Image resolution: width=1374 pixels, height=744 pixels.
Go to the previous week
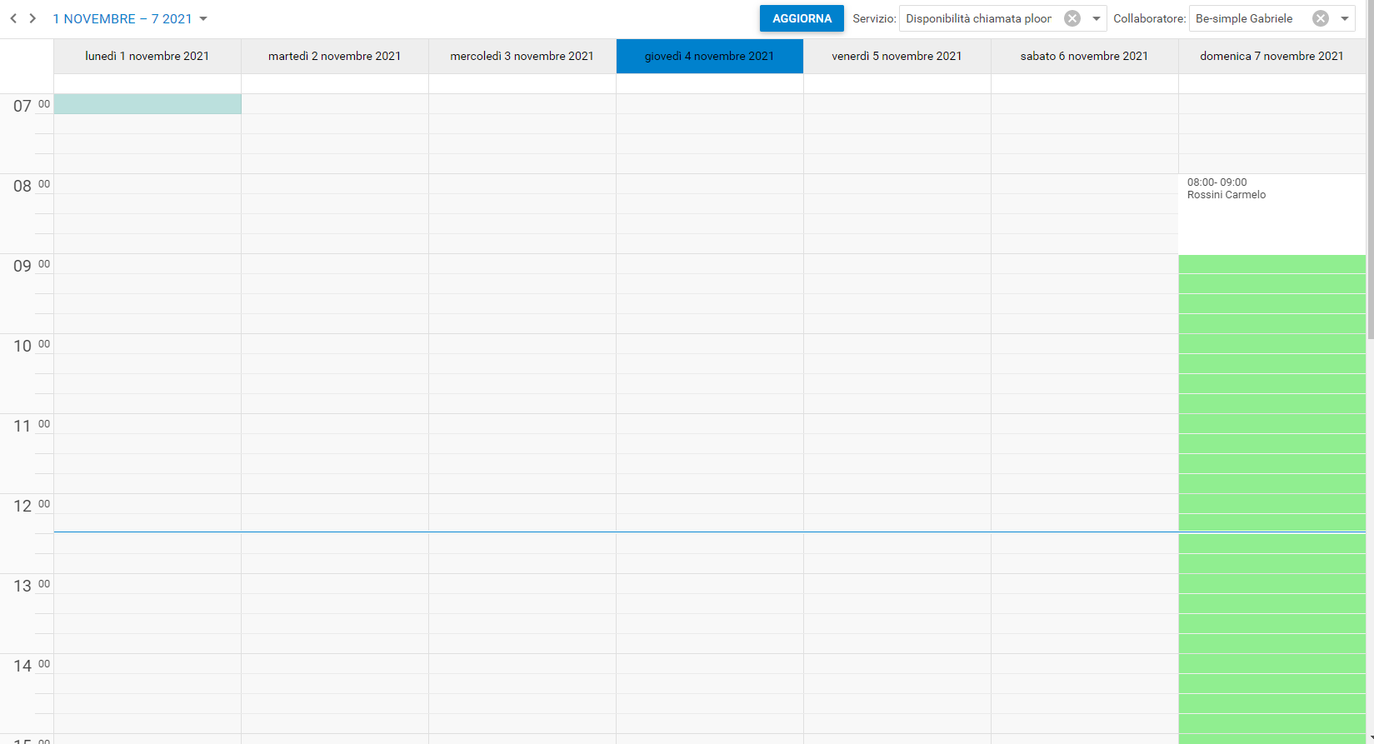click(13, 18)
